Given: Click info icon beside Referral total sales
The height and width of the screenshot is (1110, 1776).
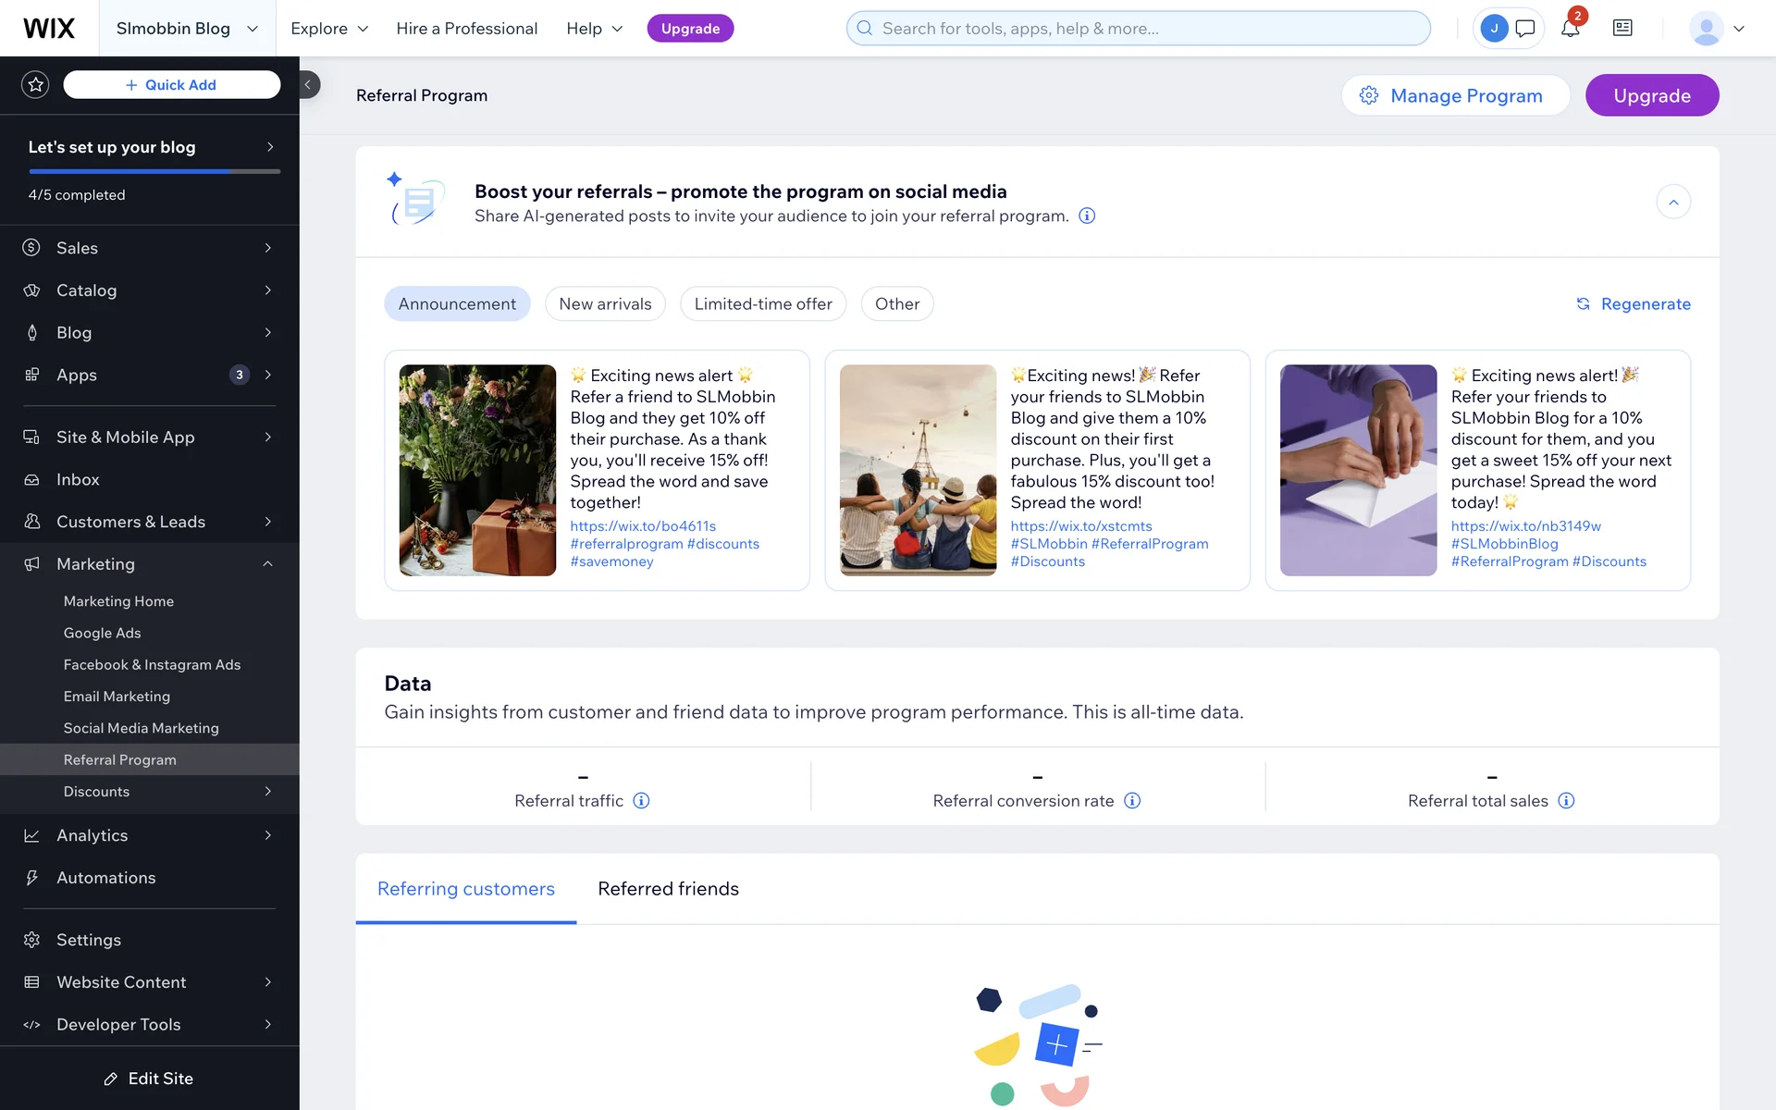Looking at the screenshot, I should (1566, 801).
